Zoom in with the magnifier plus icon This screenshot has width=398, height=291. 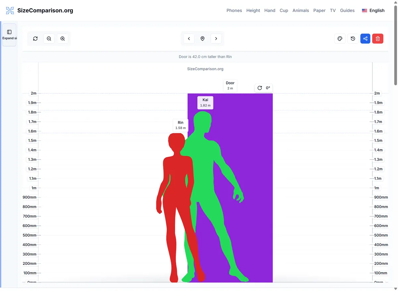click(63, 39)
